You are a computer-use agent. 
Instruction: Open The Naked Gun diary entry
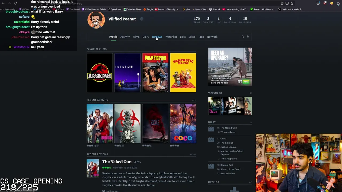point(228,128)
